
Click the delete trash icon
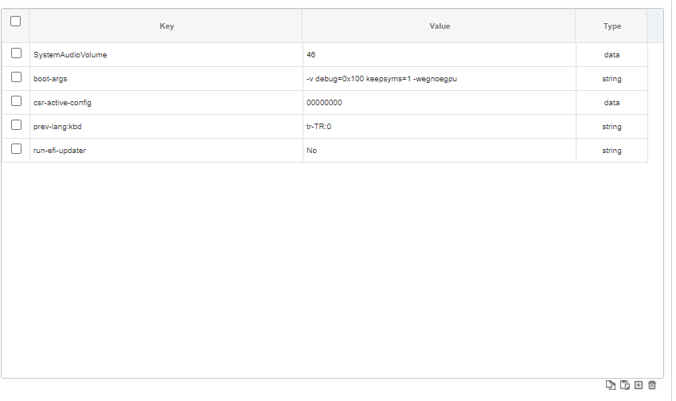click(x=652, y=385)
